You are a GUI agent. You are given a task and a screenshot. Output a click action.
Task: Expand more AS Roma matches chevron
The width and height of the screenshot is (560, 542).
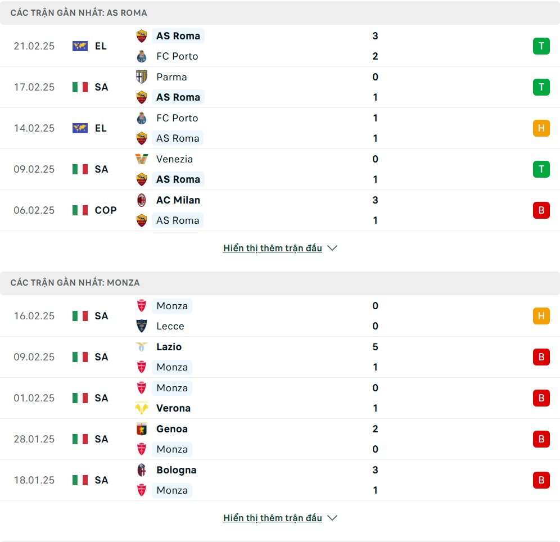(332, 248)
